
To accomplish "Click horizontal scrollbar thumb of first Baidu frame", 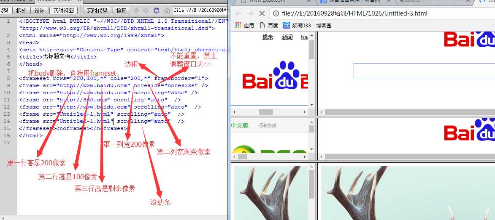I will (266, 112).
